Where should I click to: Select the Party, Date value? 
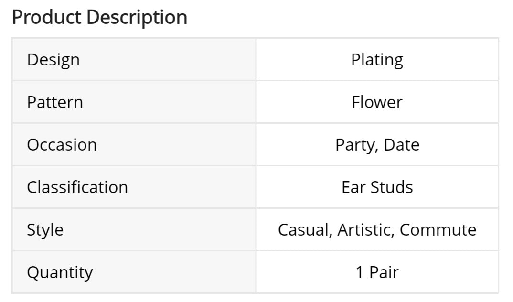377,145
